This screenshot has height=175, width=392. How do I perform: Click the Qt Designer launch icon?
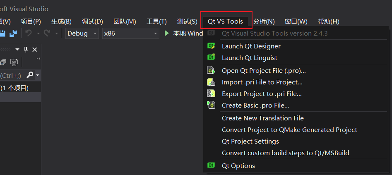[211, 46]
